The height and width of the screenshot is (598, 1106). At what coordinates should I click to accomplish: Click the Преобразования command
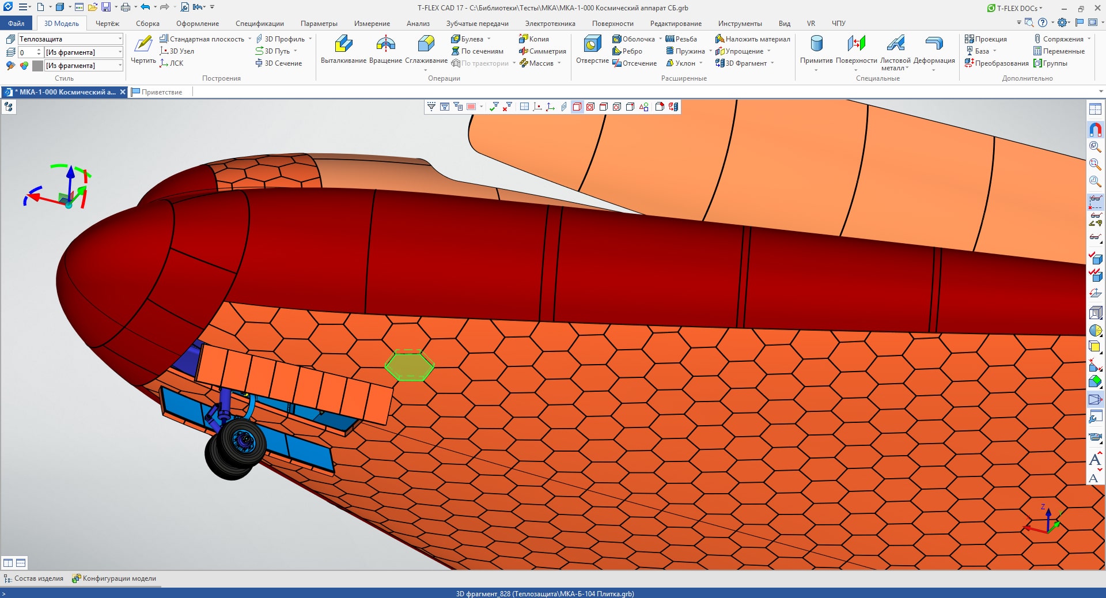click(x=997, y=63)
